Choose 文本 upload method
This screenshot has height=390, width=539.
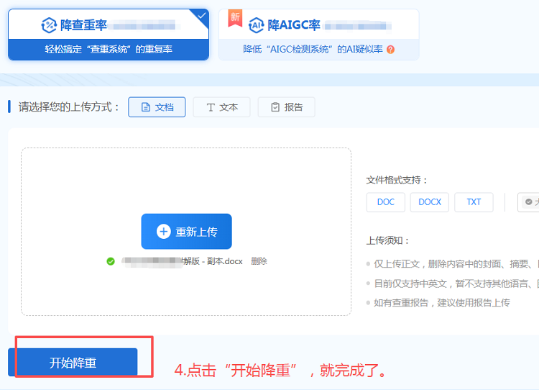[x=221, y=107]
